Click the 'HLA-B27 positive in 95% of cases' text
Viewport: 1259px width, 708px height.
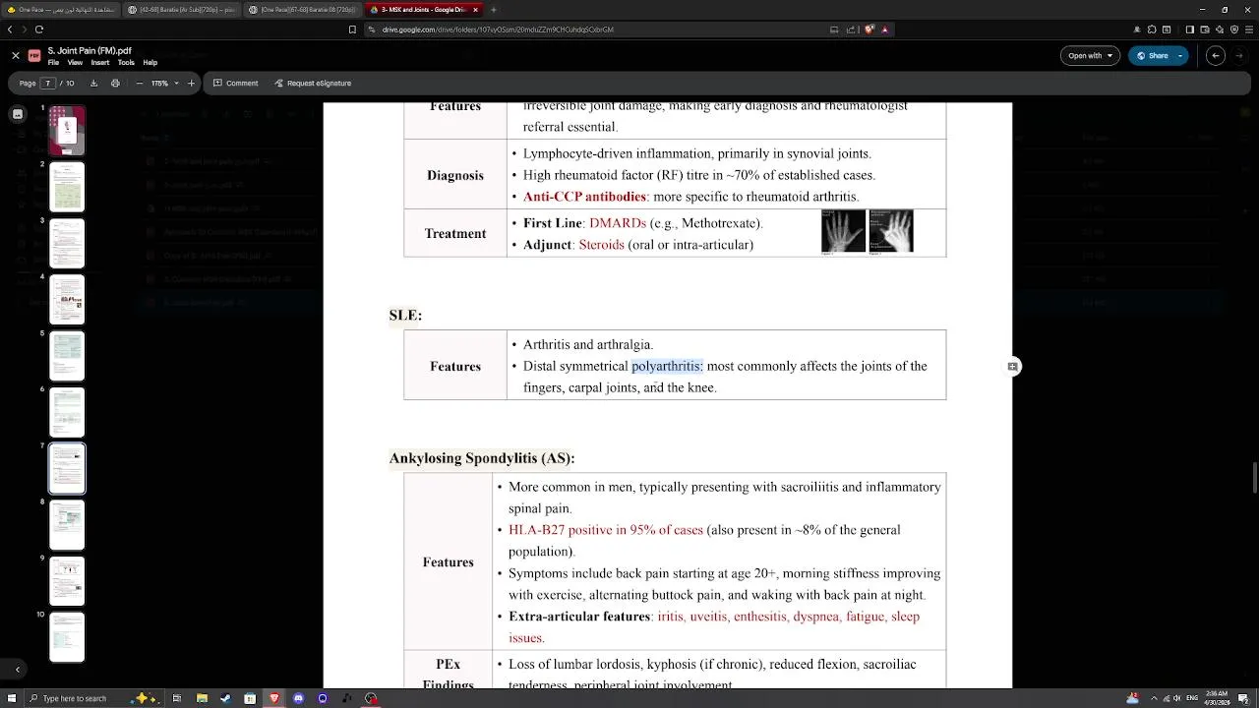point(606,530)
